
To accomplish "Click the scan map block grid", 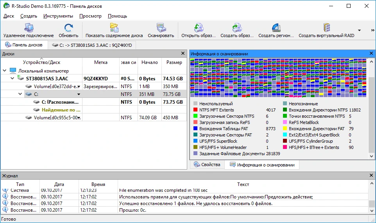I will [278, 78].
